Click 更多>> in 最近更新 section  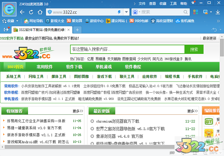[192, 111]
